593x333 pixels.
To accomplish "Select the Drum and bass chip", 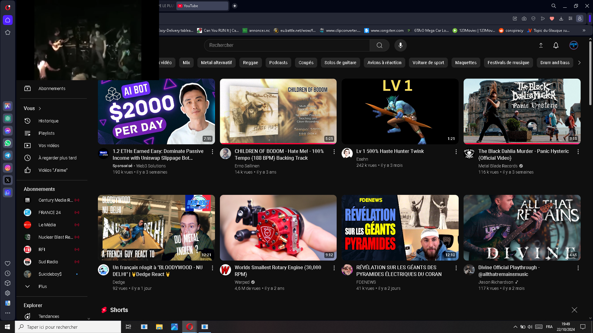I will (x=555, y=63).
